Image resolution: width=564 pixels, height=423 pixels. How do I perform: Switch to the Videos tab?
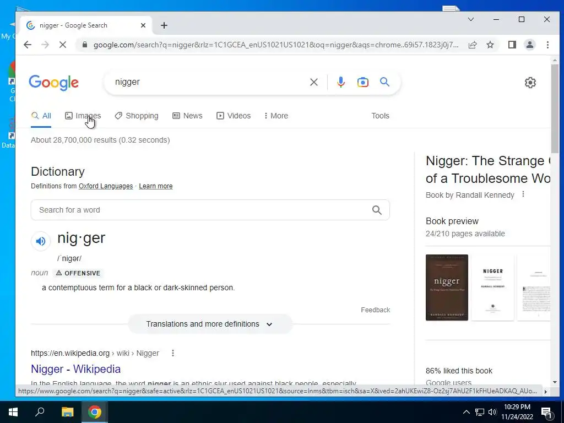pos(233,116)
